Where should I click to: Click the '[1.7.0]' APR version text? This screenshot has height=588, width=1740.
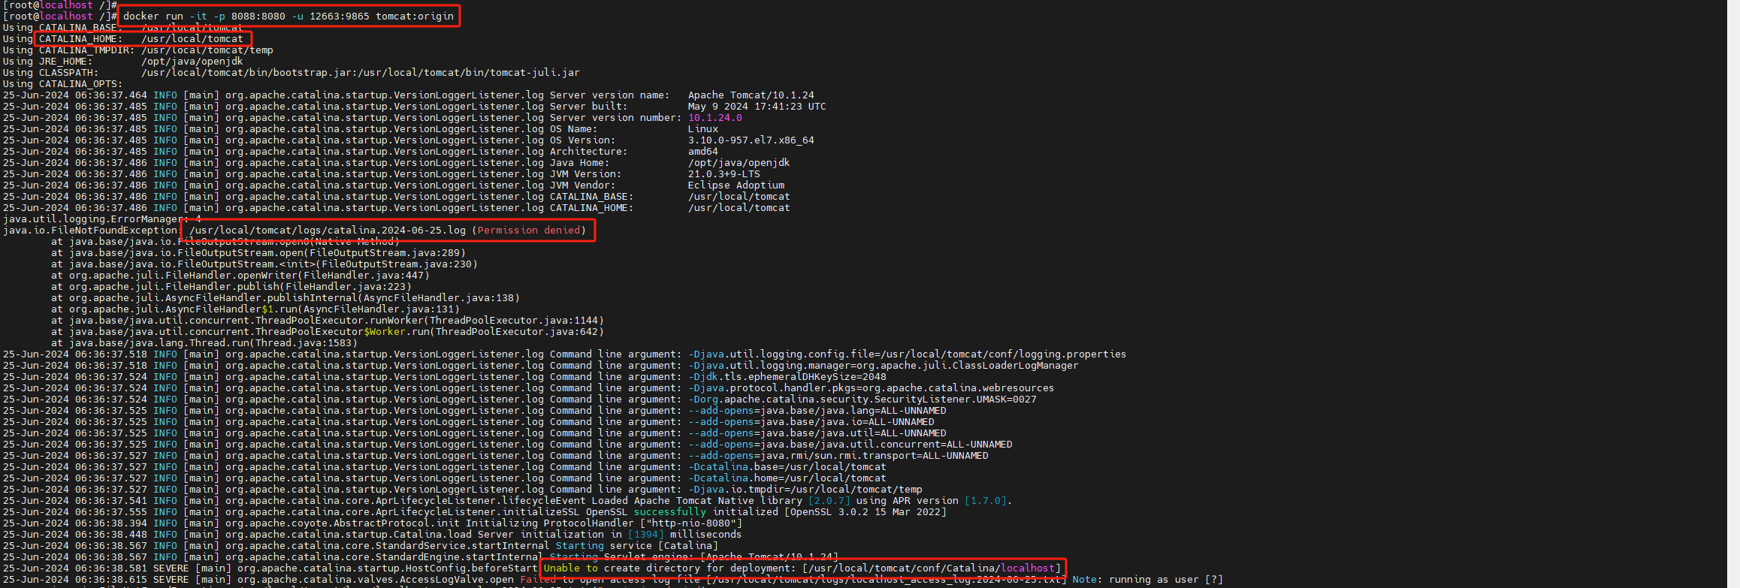(986, 500)
